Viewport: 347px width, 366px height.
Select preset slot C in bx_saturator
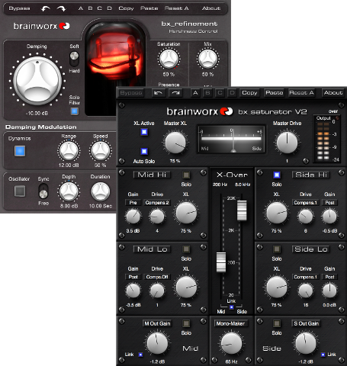tap(220, 93)
